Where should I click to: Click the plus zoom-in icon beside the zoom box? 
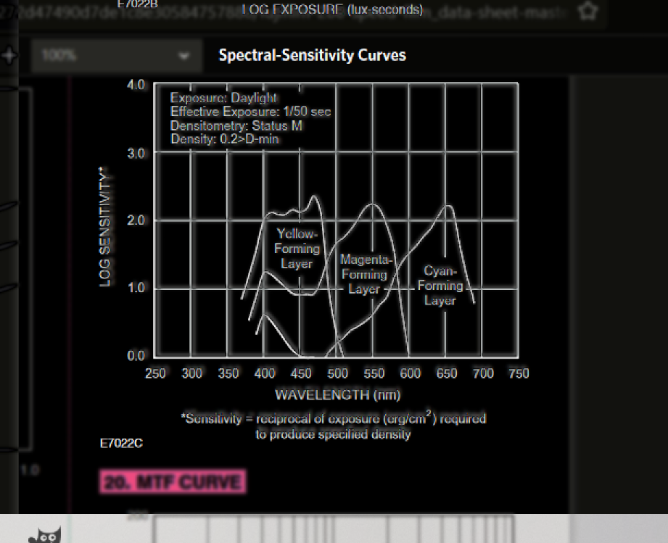9,56
